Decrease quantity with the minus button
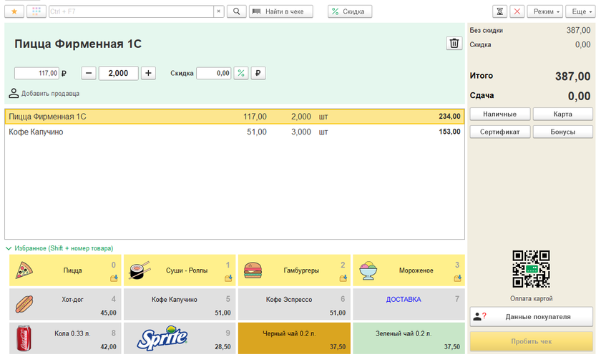 click(89, 73)
